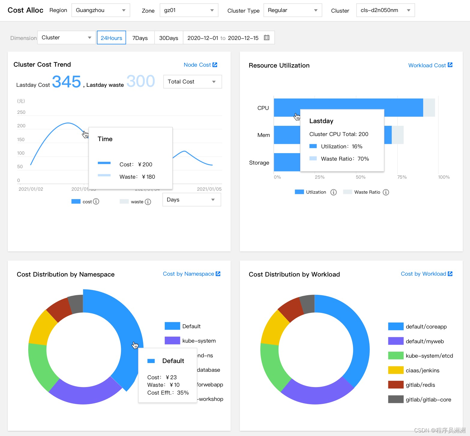Screen dimensions: 470x436
Task: Click the default/coreapp legend swatch
Action: [x=396, y=326]
